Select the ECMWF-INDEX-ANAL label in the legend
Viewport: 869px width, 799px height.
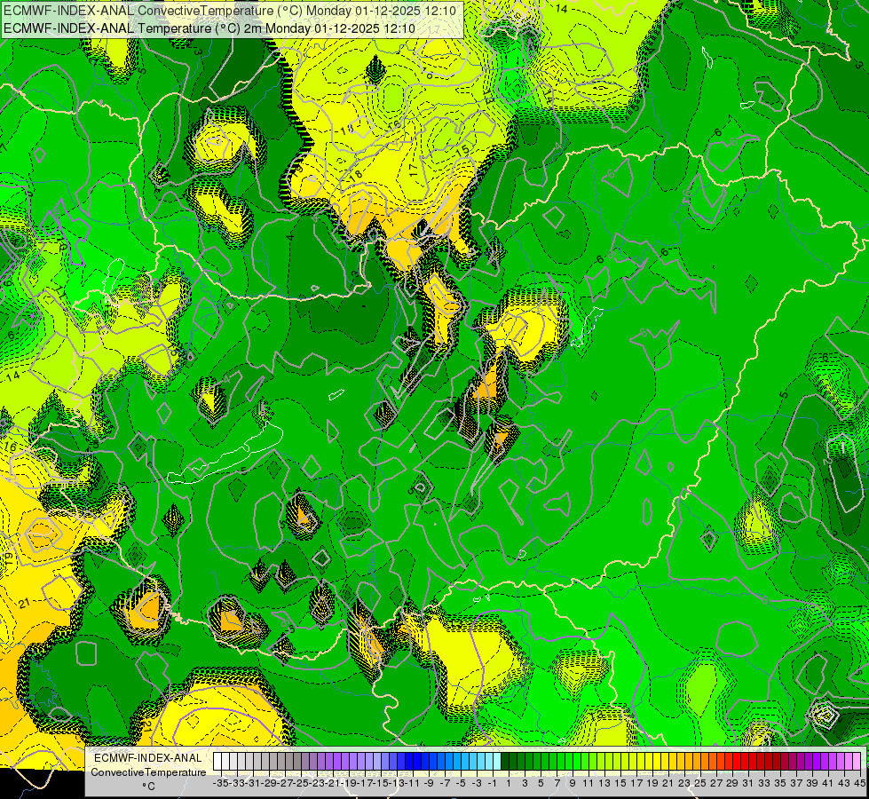click(x=148, y=758)
